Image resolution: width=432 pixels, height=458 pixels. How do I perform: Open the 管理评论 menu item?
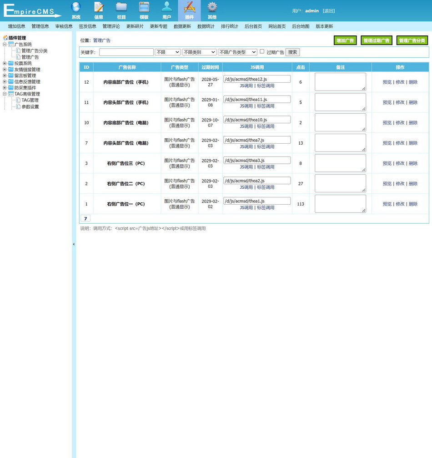point(111,26)
